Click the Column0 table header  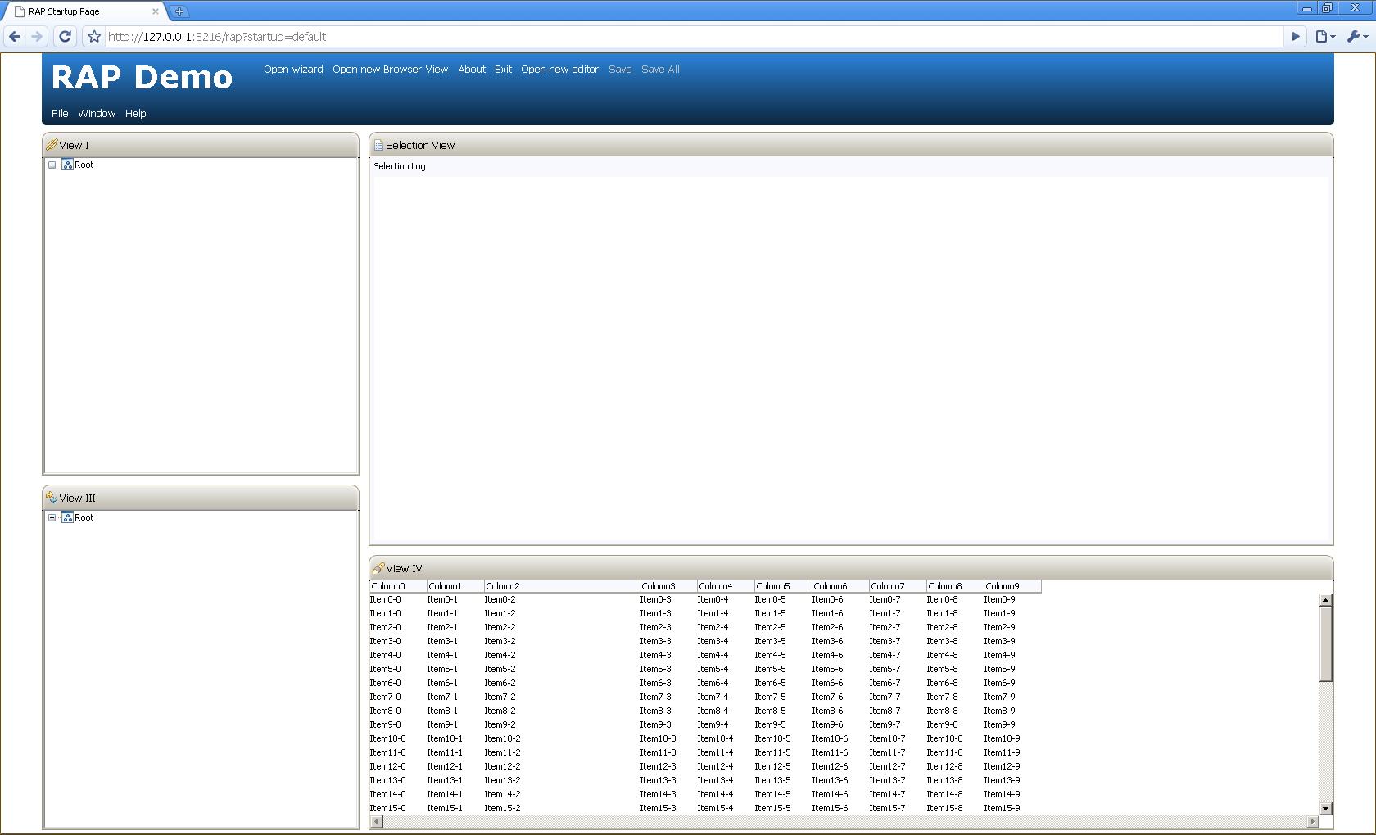[398, 586]
